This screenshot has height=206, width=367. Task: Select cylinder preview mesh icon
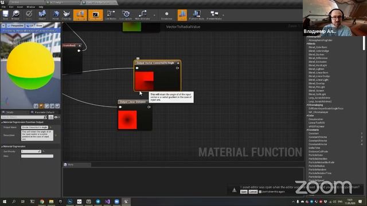point(36,106)
